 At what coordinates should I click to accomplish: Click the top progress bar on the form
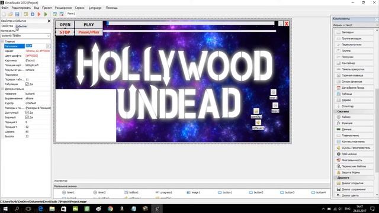tap(191, 23)
